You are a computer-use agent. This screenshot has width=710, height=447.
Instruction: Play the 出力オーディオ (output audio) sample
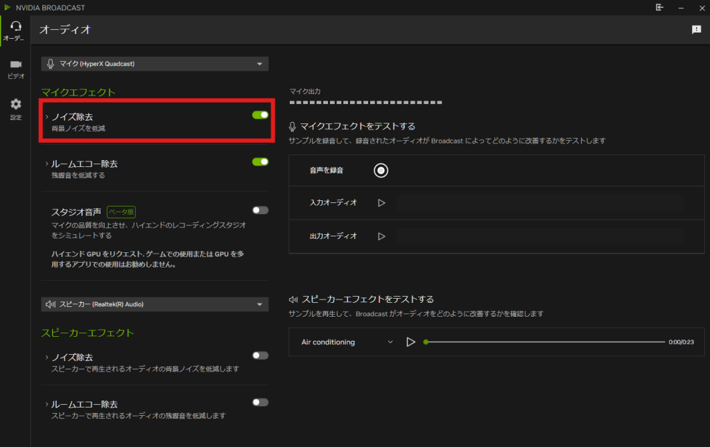382,236
